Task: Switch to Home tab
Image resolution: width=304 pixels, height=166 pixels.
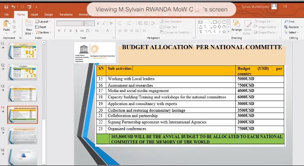Action: [x=21, y=14]
